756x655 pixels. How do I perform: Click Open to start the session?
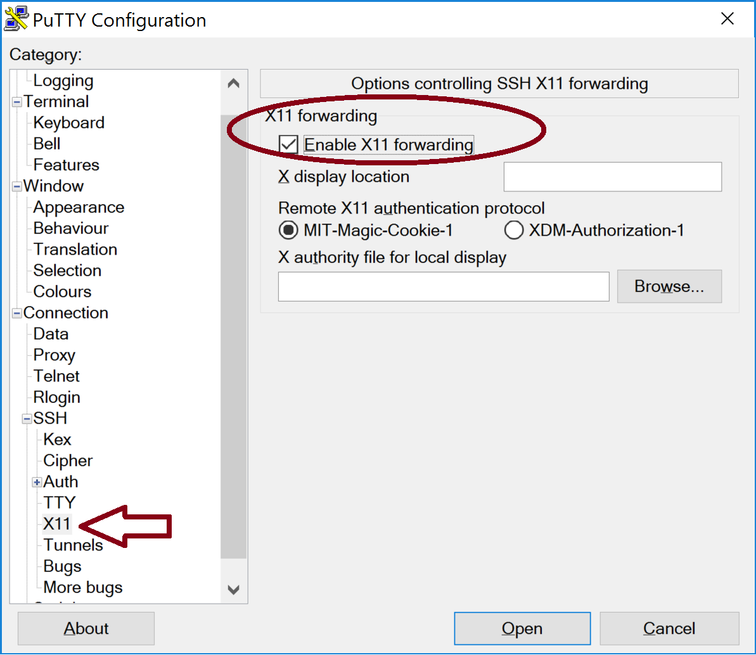coord(522,628)
